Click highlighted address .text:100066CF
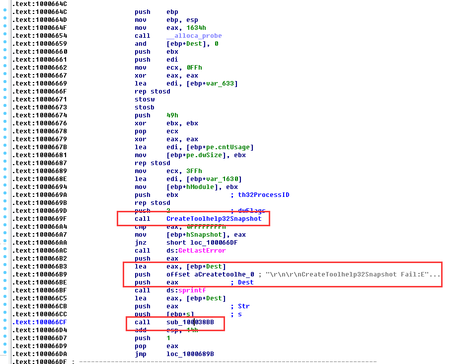This screenshot has width=456, height=364. point(39,322)
